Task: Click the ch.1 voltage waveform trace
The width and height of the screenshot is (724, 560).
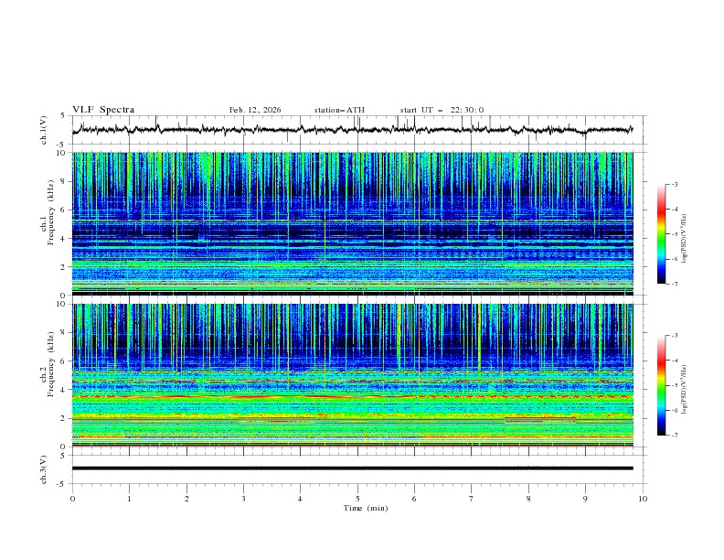Action: tap(353, 130)
